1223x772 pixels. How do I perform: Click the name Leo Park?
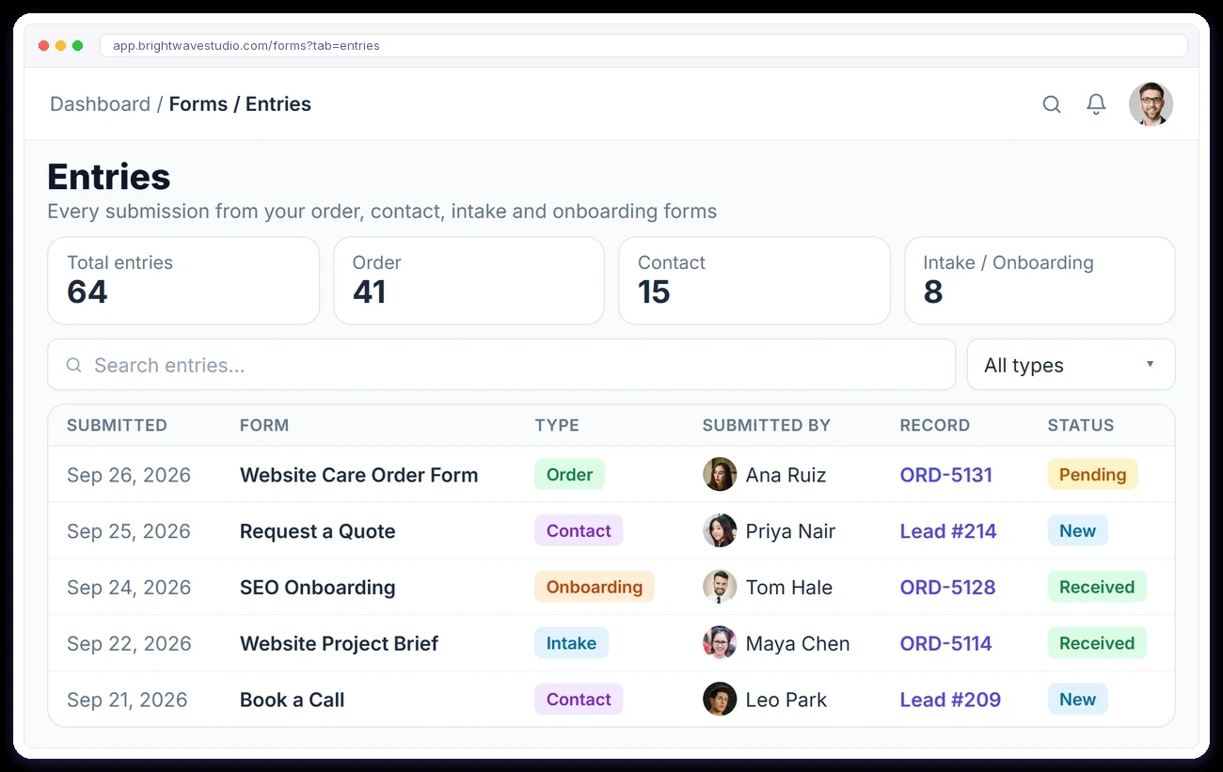786,700
